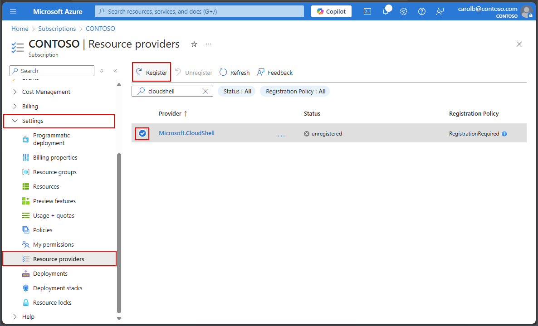Open the Help question mark icon
This screenshot has height=326, width=538.
(422, 11)
